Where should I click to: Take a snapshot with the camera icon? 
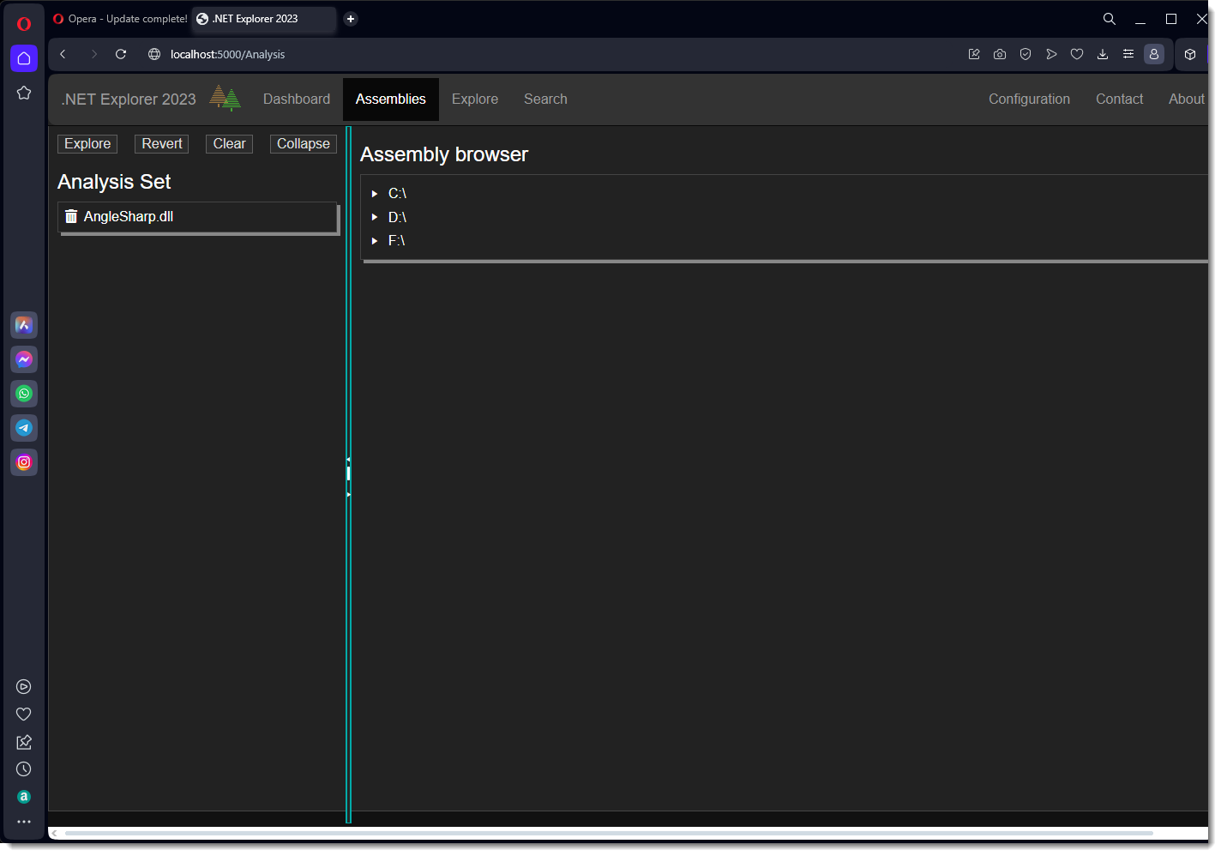(1000, 54)
